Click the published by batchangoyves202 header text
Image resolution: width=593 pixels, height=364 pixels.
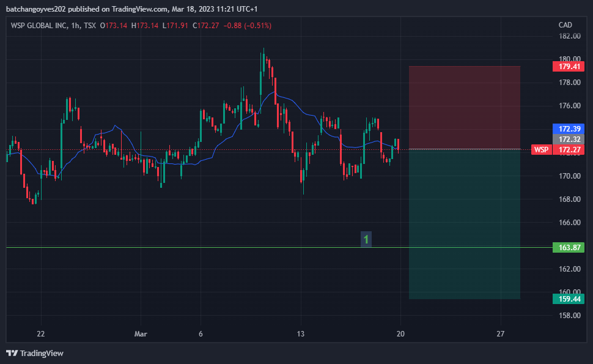coord(131,9)
